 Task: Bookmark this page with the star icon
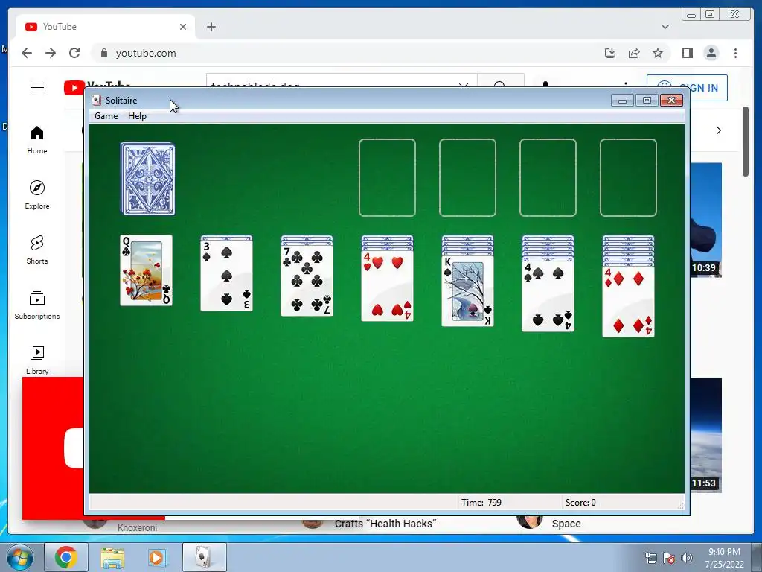click(x=658, y=53)
